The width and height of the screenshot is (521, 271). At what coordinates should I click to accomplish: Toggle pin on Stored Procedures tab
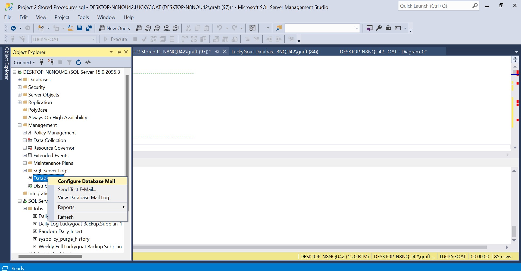pos(217,51)
